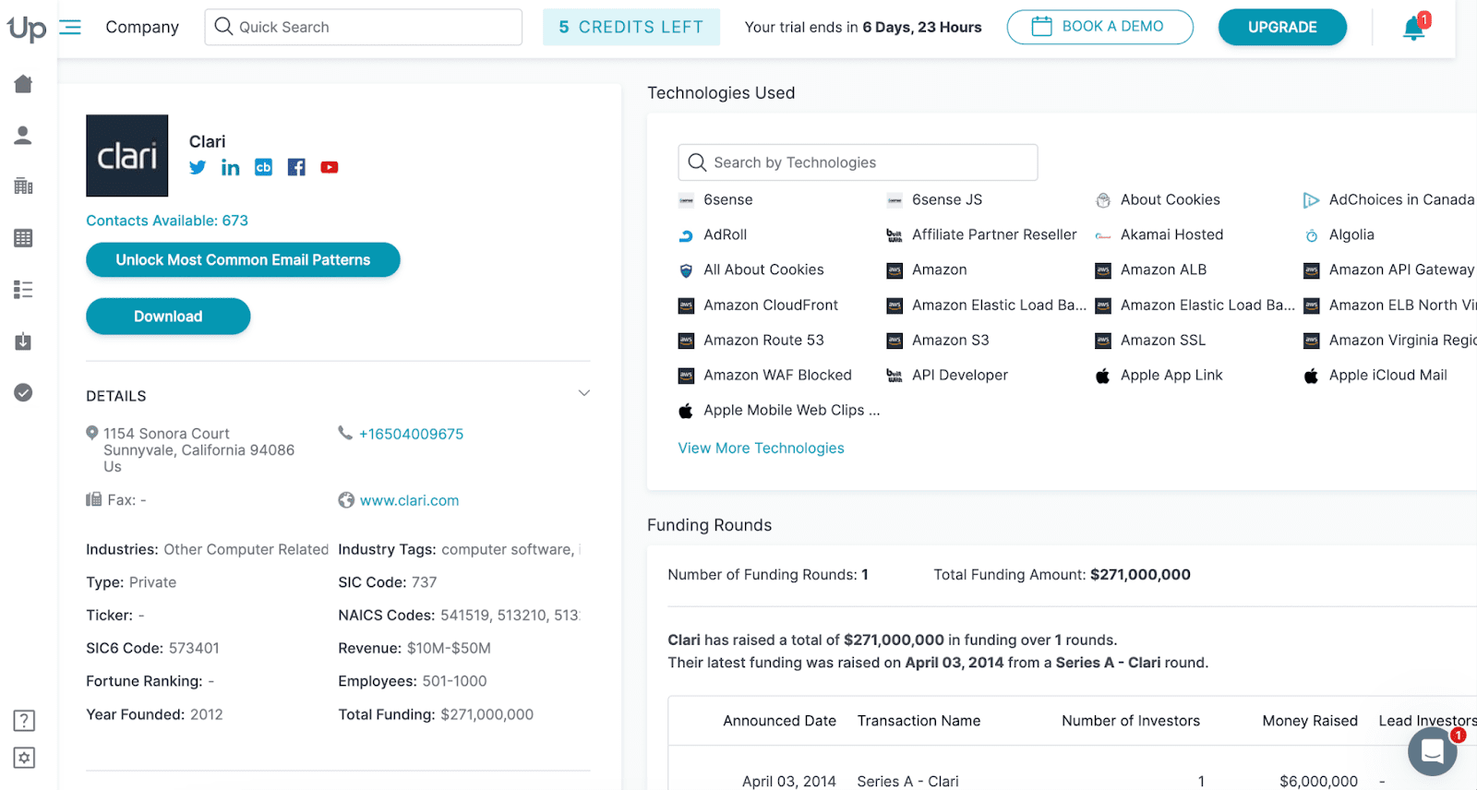
Task: Open the companies building icon in sidebar
Action: coord(24,186)
